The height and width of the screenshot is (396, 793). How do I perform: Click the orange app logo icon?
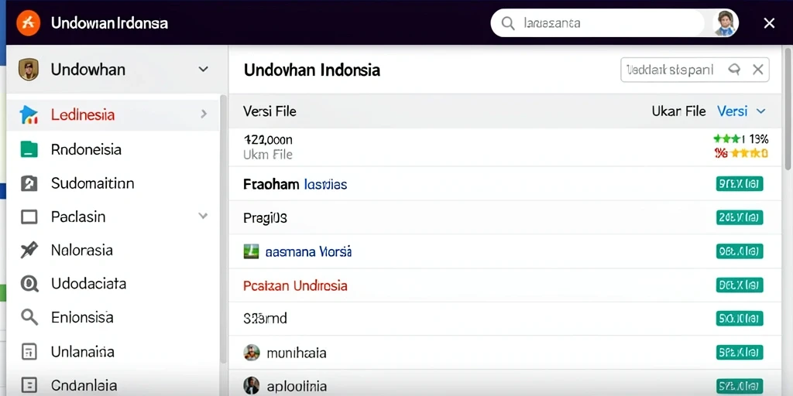pyautogui.click(x=29, y=22)
